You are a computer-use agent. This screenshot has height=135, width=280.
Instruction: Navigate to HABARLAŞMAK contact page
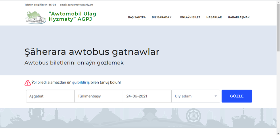239,17
